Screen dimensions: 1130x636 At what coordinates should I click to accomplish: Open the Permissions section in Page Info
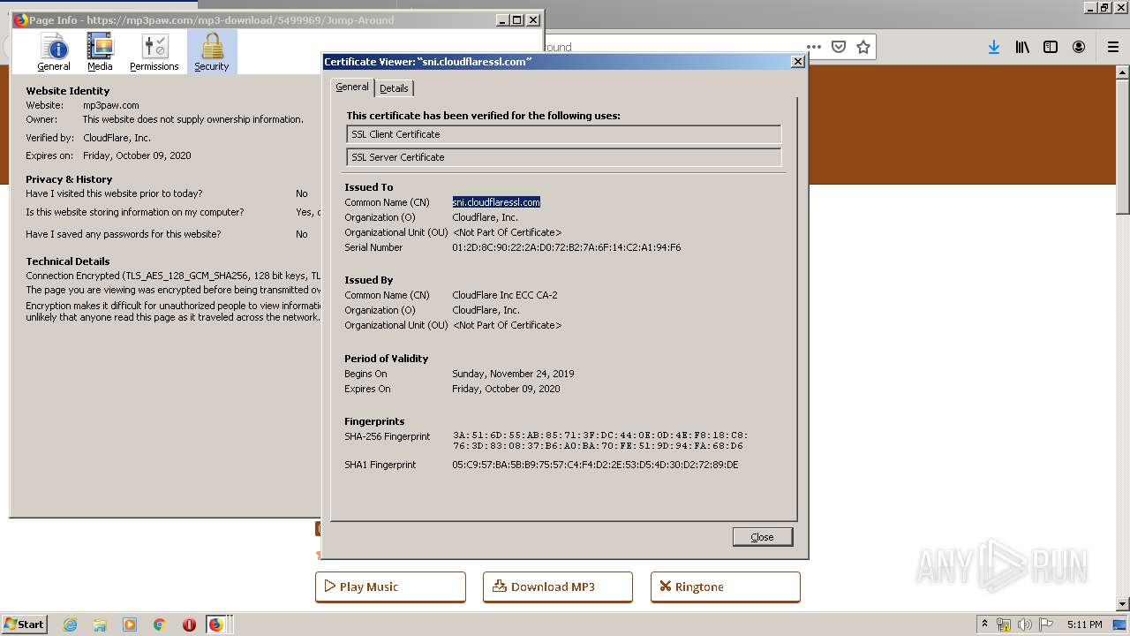(154, 52)
